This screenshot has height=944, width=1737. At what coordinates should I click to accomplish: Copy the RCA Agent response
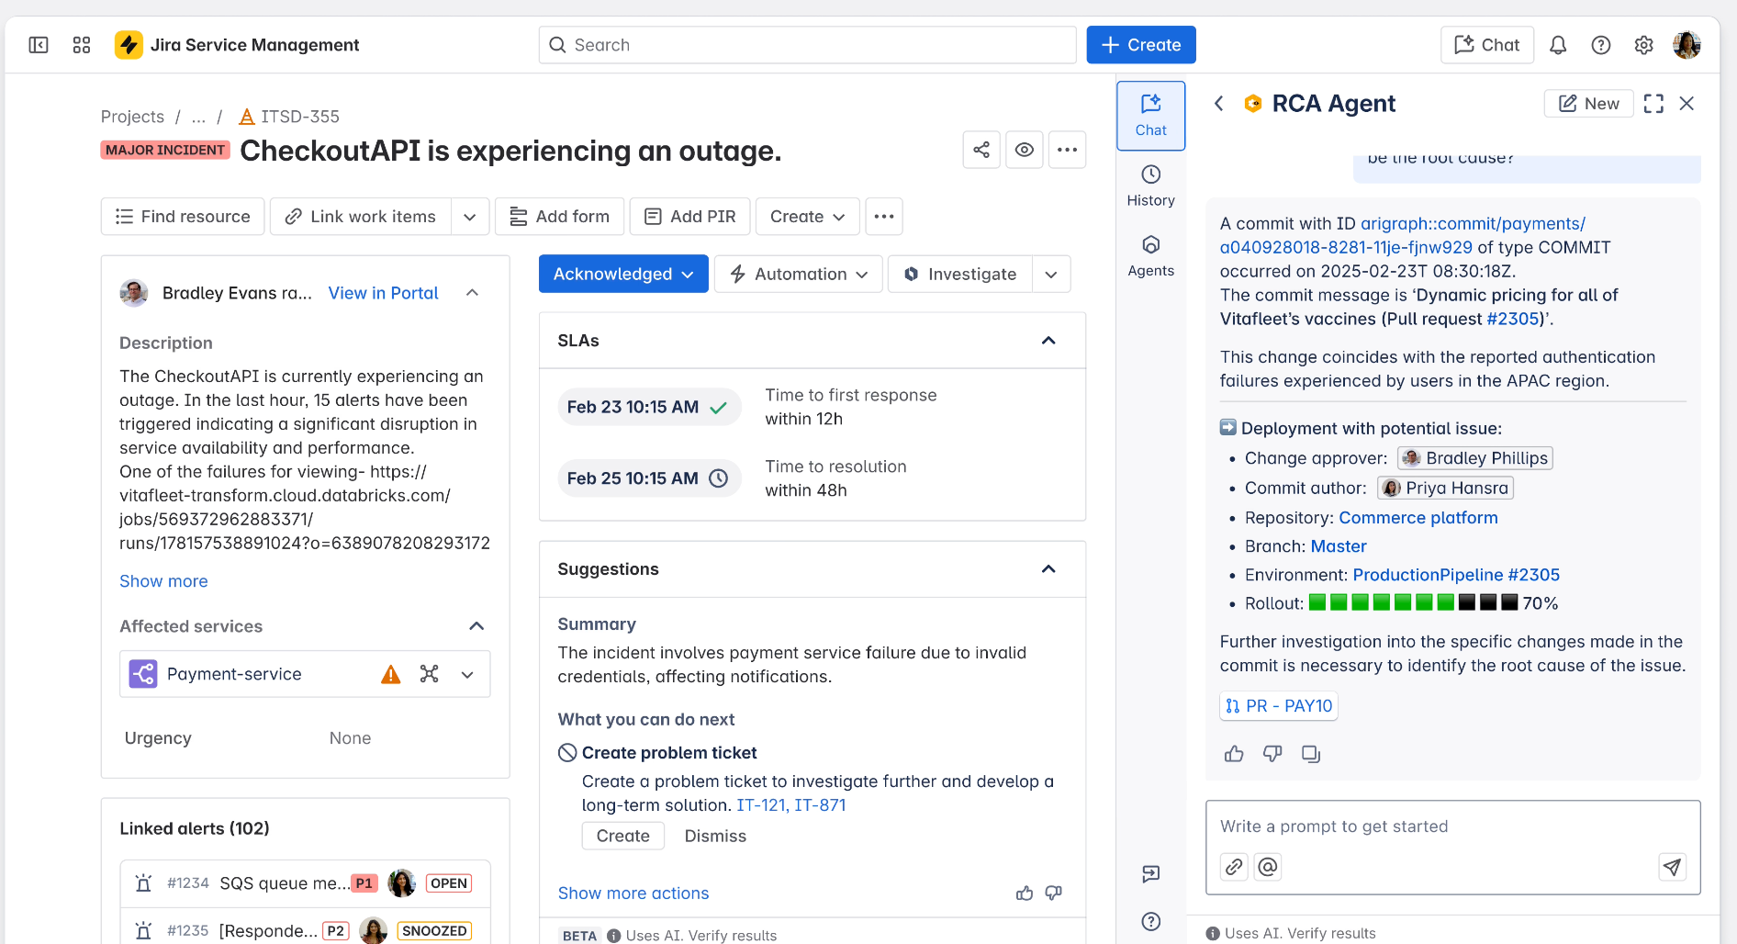pyautogui.click(x=1311, y=754)
